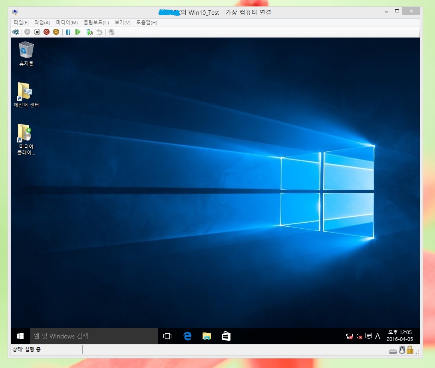Click the Ctrl+Alt+Delete toolbar icon
Image resolution: width=435 pixels, height=368 pixels.
tap(16, 32)
